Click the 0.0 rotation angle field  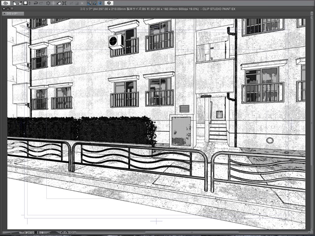(x=41, y=233)
